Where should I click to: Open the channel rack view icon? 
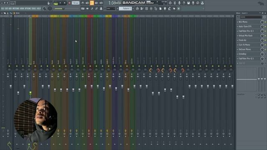click(146, 8)
